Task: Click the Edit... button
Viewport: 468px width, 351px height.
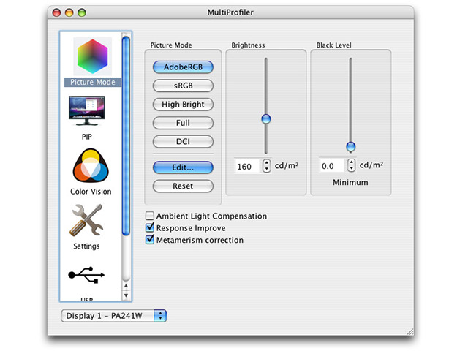Action: (183, 167)
